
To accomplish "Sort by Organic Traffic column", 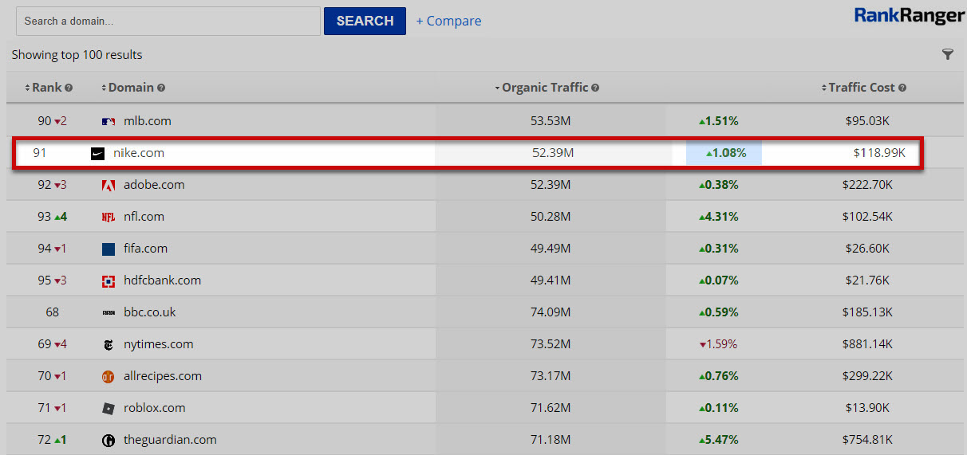I will coord(544,88).
